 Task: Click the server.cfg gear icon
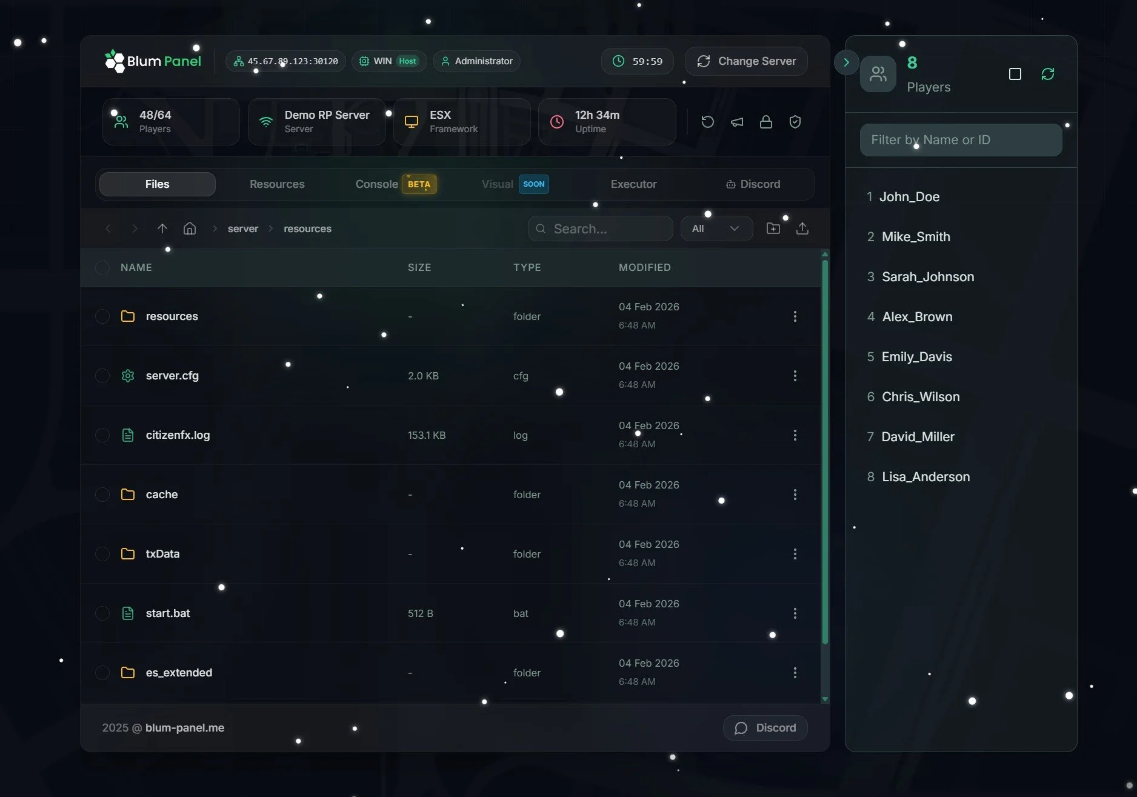tap(127, 376)
